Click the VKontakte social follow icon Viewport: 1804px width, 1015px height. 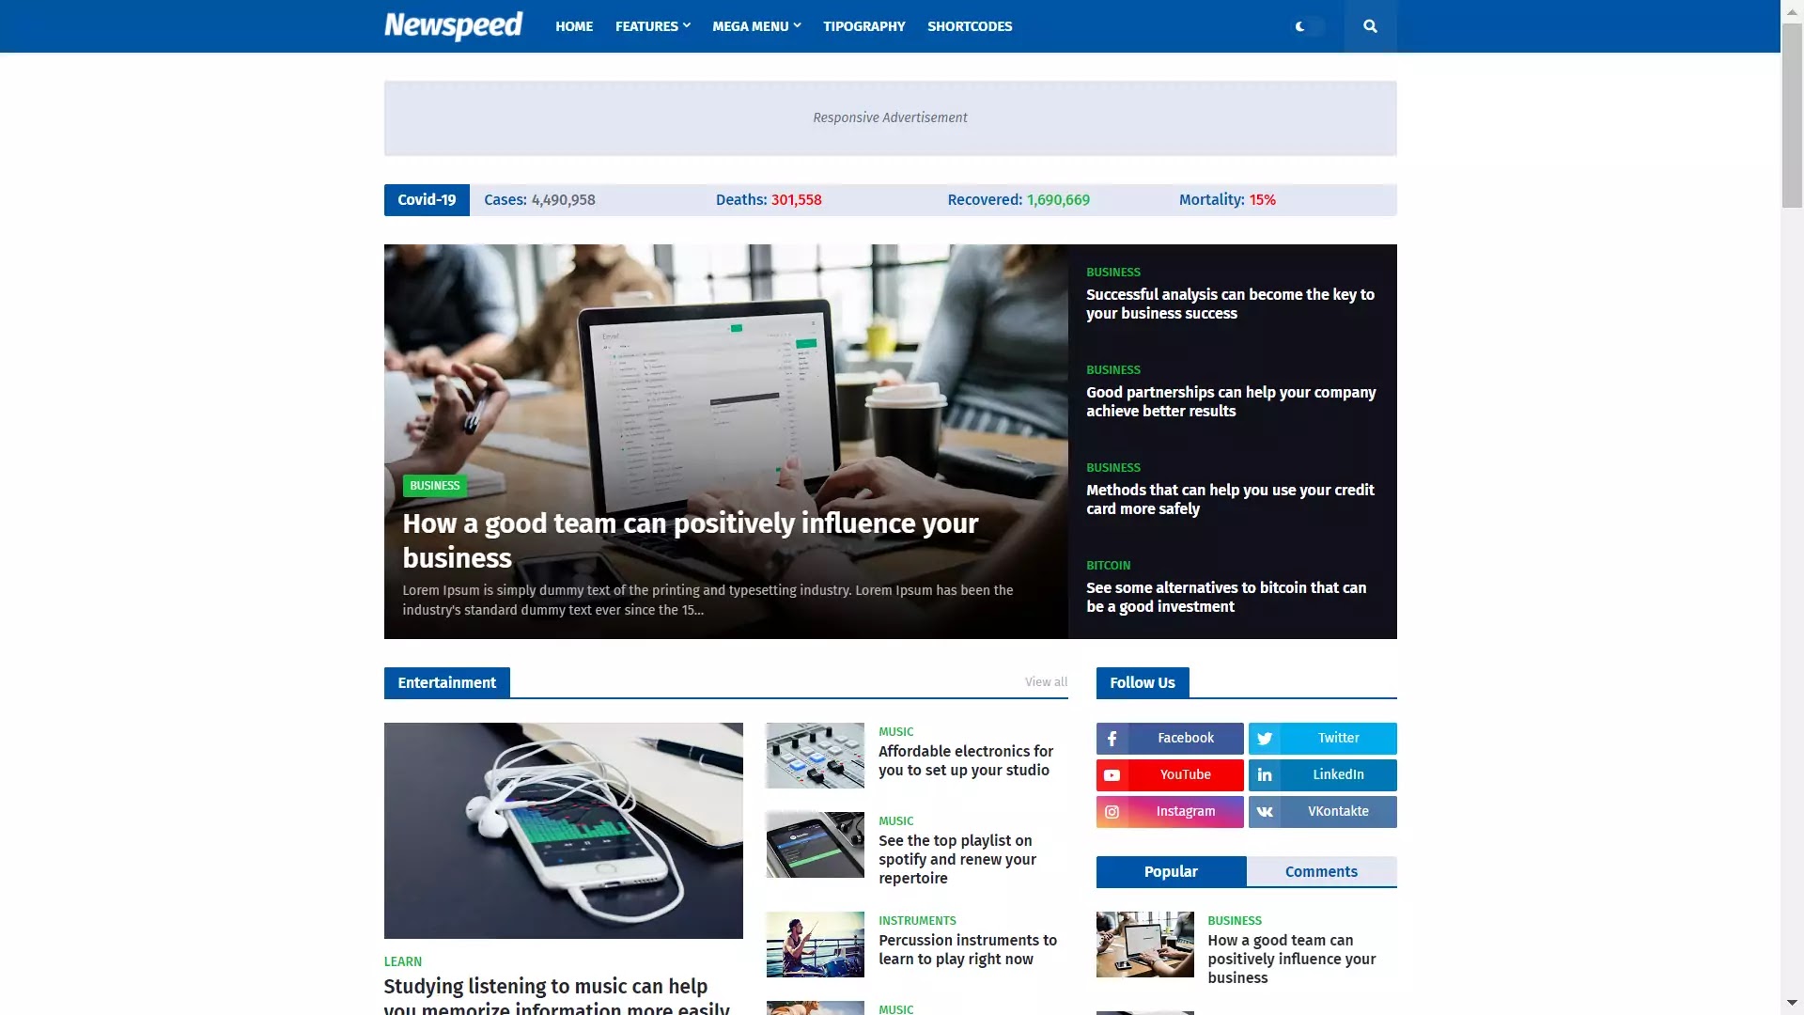[1267, 810]
